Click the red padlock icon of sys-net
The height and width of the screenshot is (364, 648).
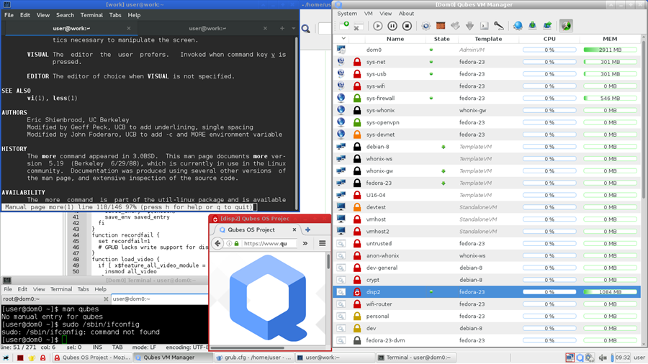357,62
